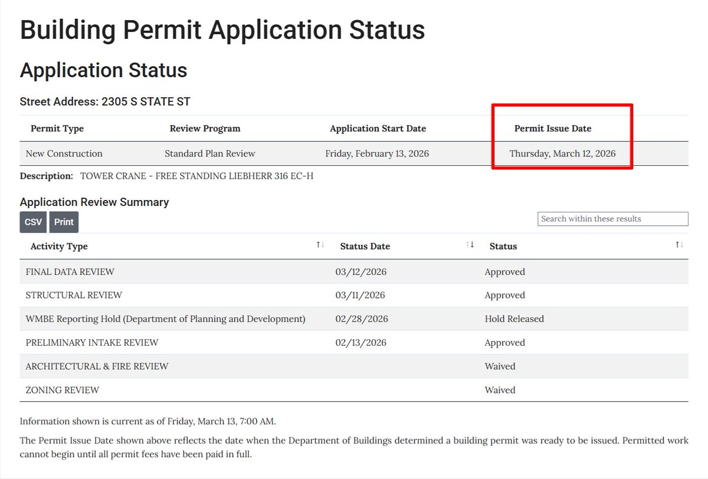This screenshot has height=479, width=708.
Task: Sort by Status column arrows icon
Action: pyautogui.click(x=680, y=245)
